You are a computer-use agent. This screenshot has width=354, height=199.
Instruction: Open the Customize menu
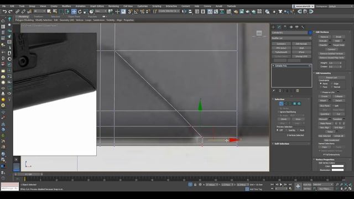click(143, 6)
